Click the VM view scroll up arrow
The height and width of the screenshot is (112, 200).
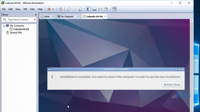coord(191,21)
